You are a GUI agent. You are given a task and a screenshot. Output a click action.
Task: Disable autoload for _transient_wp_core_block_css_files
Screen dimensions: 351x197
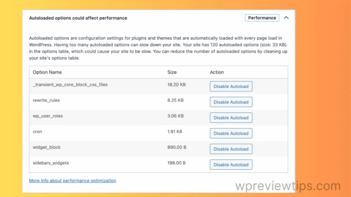[x=231, y=86]
